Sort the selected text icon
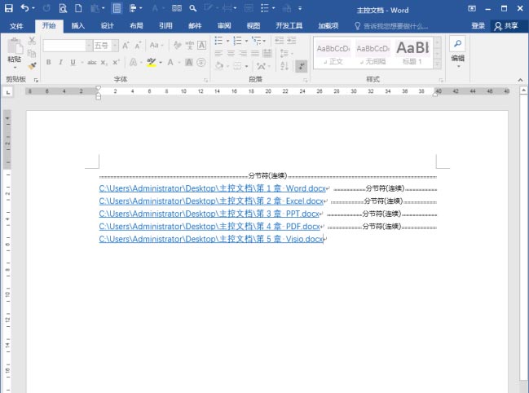 (x=284, y=66)
